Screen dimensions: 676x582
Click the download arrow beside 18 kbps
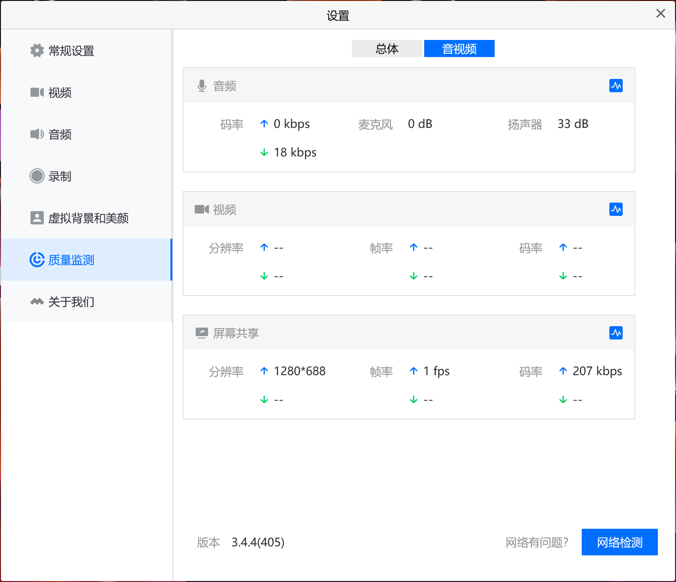coord(264,152)
